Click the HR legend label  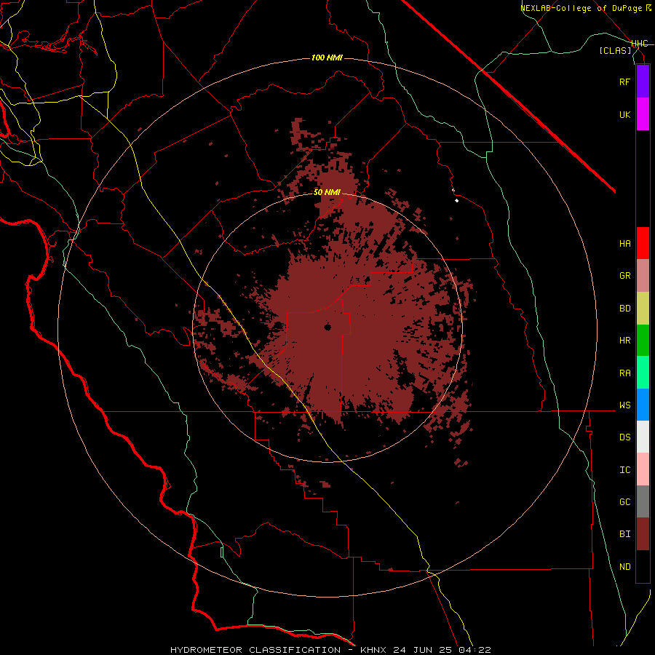(624, 341)
